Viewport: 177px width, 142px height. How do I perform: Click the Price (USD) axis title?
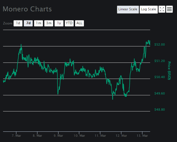[x=169, y=71]
